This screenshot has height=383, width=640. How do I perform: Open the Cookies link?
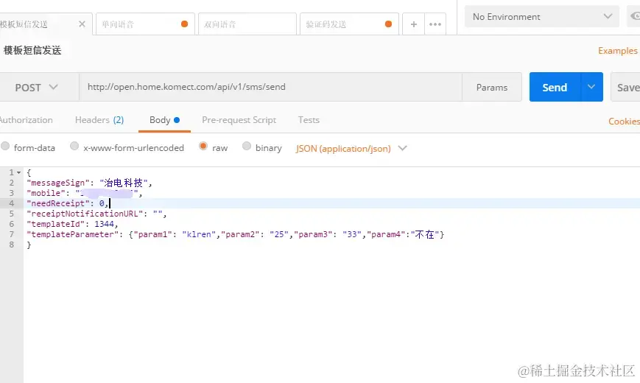(624, 122)
